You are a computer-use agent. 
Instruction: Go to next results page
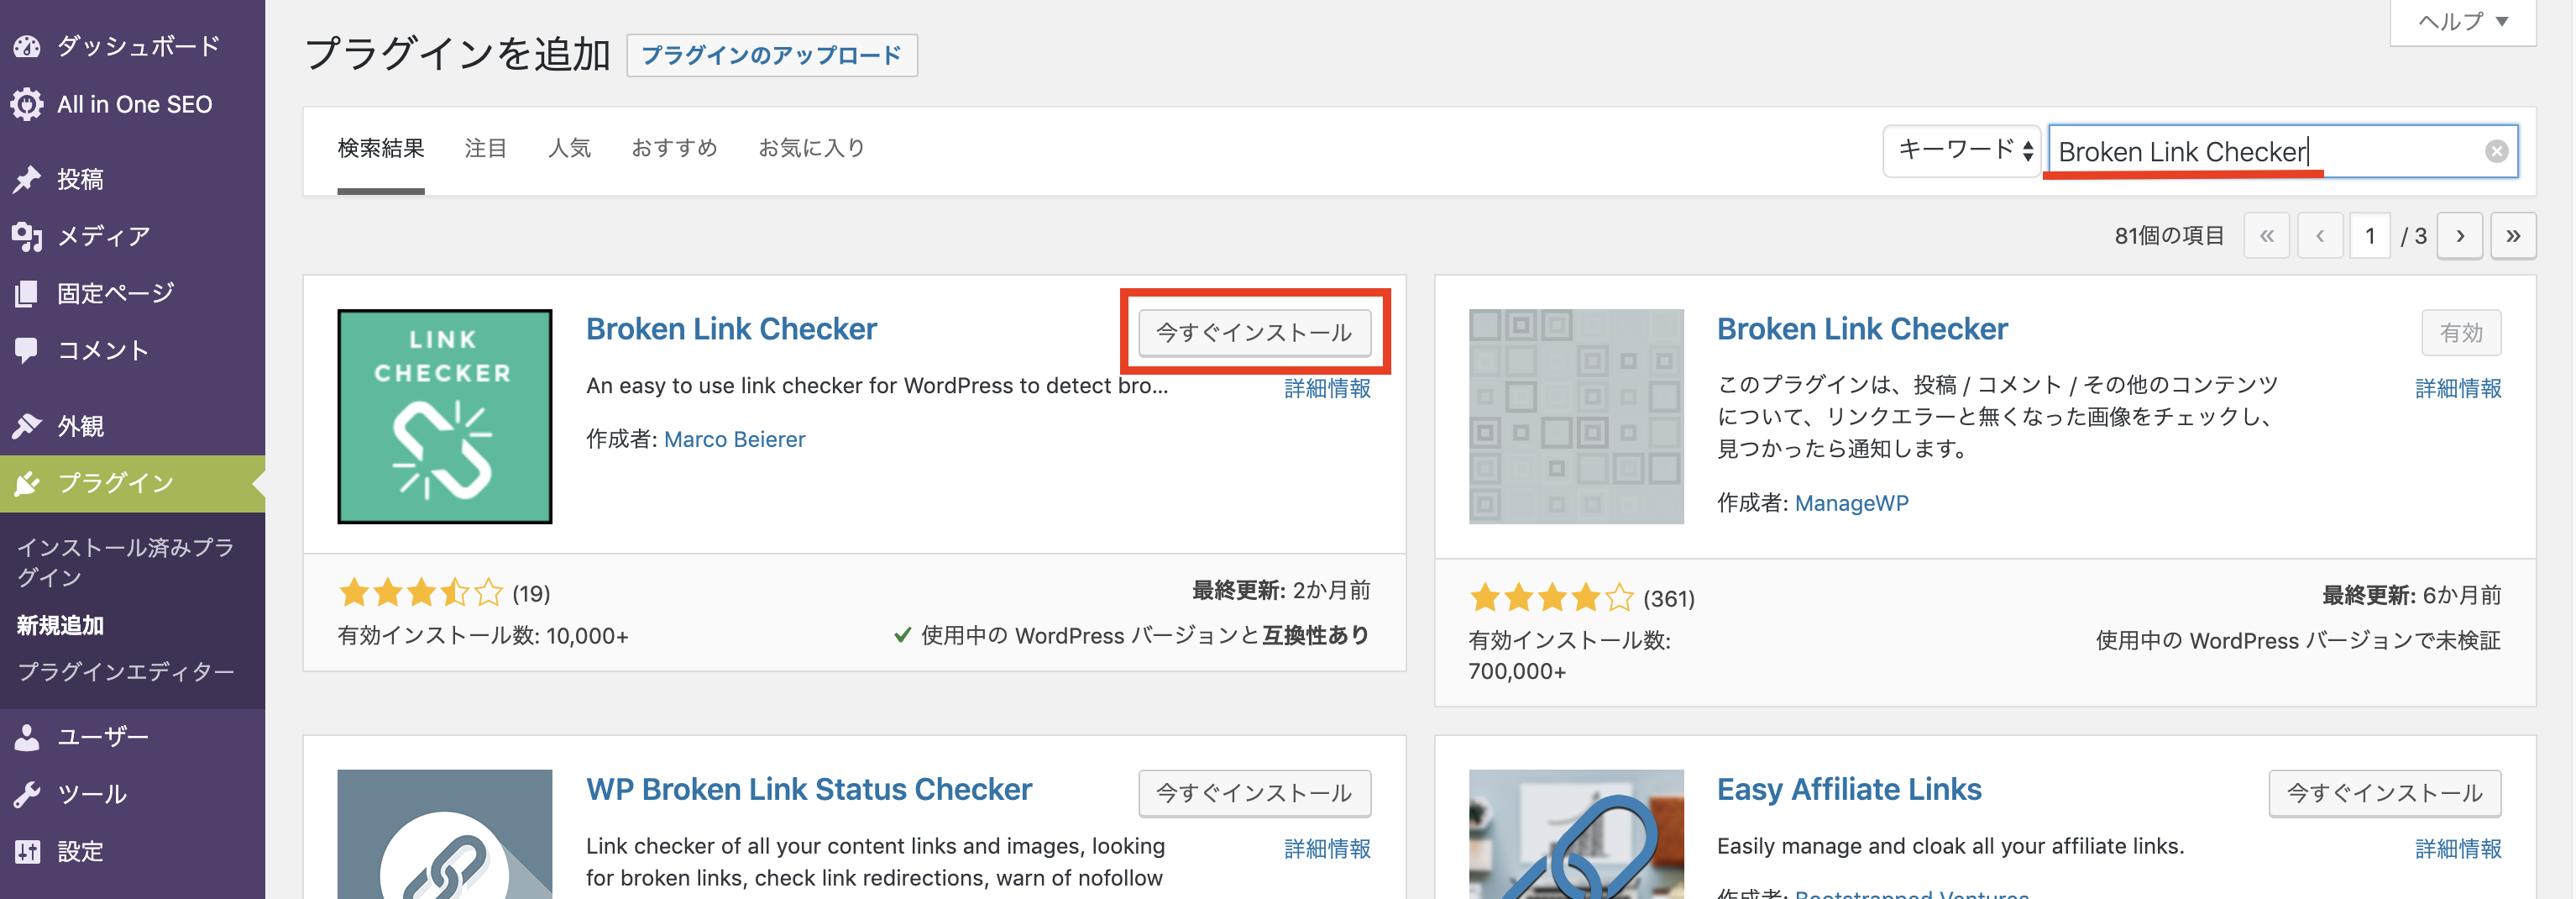(x=2460, y=236)
